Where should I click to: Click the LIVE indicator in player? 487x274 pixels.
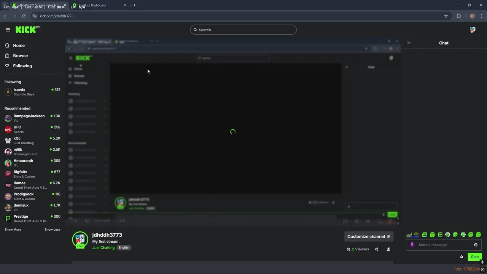[121, 221]
